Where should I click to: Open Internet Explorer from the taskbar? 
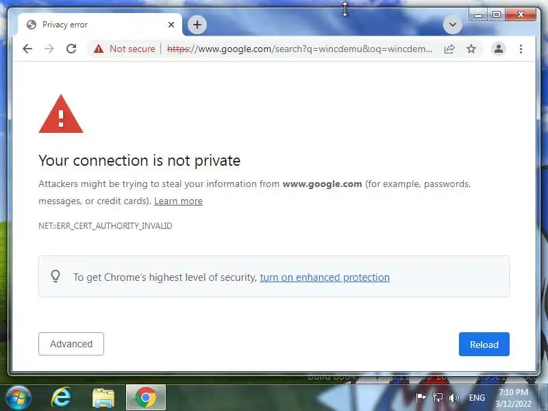click(x=61, y=397)
